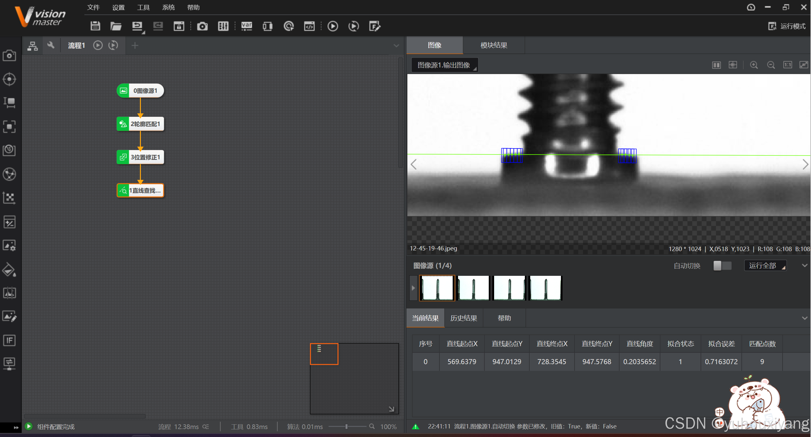Open the solution folder icon
This screenshot has width=811, height=437.
[116, 26]
